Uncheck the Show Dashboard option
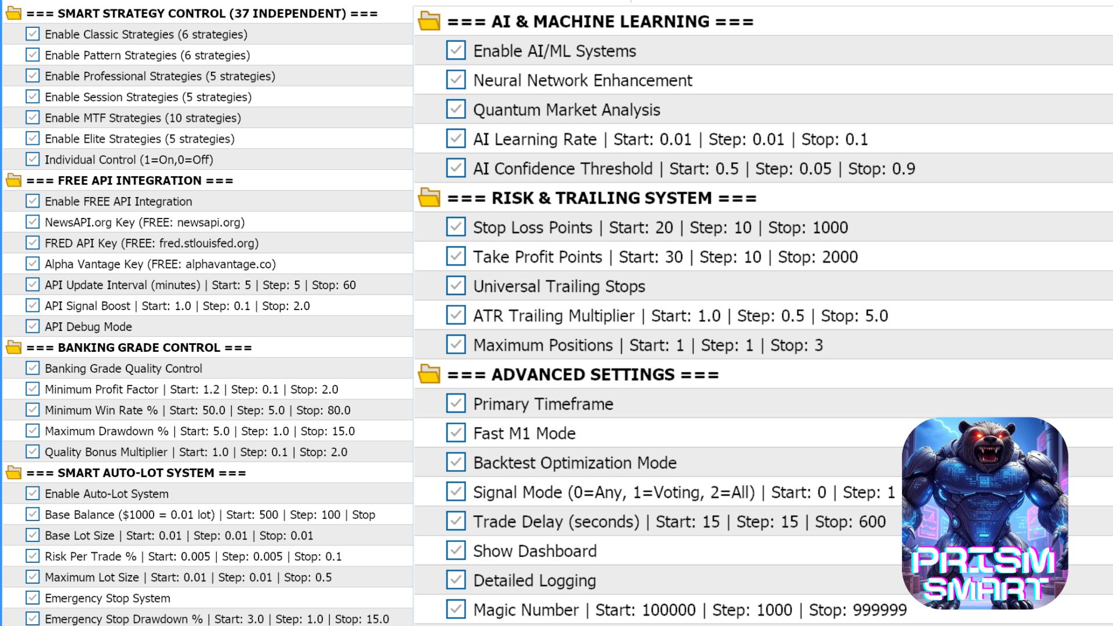This screenshot has width=1113, height=626. coord(456,551)
